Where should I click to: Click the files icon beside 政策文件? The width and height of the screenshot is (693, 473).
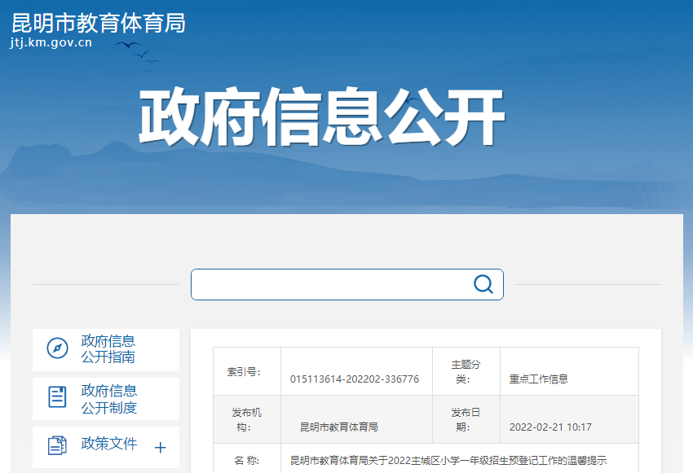tap(57, 445)
